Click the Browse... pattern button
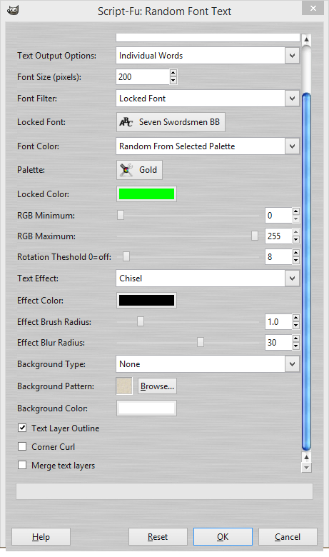 click(157, 386)
